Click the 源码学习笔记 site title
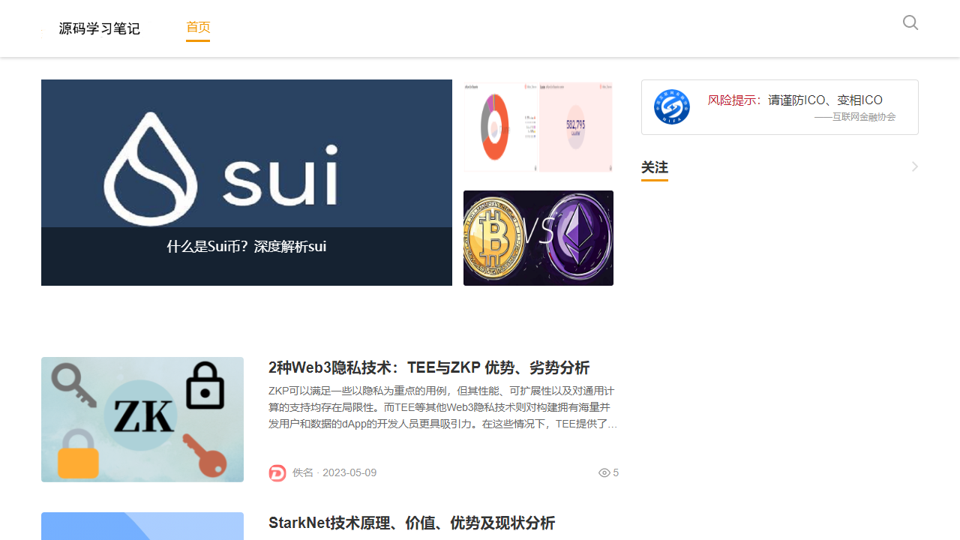 (100, 28)
